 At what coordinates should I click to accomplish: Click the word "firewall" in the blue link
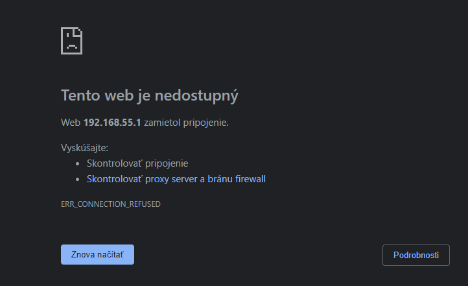[248, 179]
